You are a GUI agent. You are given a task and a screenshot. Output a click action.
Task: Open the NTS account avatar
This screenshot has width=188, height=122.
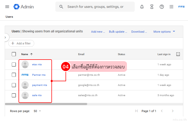point(181,7)
